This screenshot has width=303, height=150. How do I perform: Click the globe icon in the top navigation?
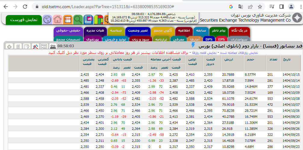pos(47,20)
